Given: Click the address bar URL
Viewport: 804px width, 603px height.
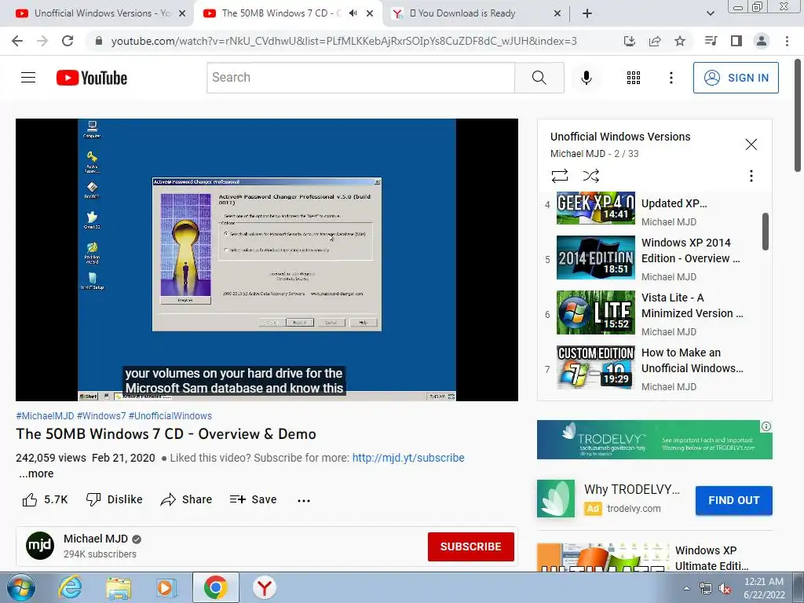Looking at the screenshot, I should [x=344, y=41].
